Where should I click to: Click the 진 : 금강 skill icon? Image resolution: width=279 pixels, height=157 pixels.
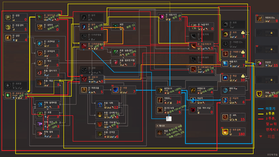pyautogui.click(x=8, y=38)
